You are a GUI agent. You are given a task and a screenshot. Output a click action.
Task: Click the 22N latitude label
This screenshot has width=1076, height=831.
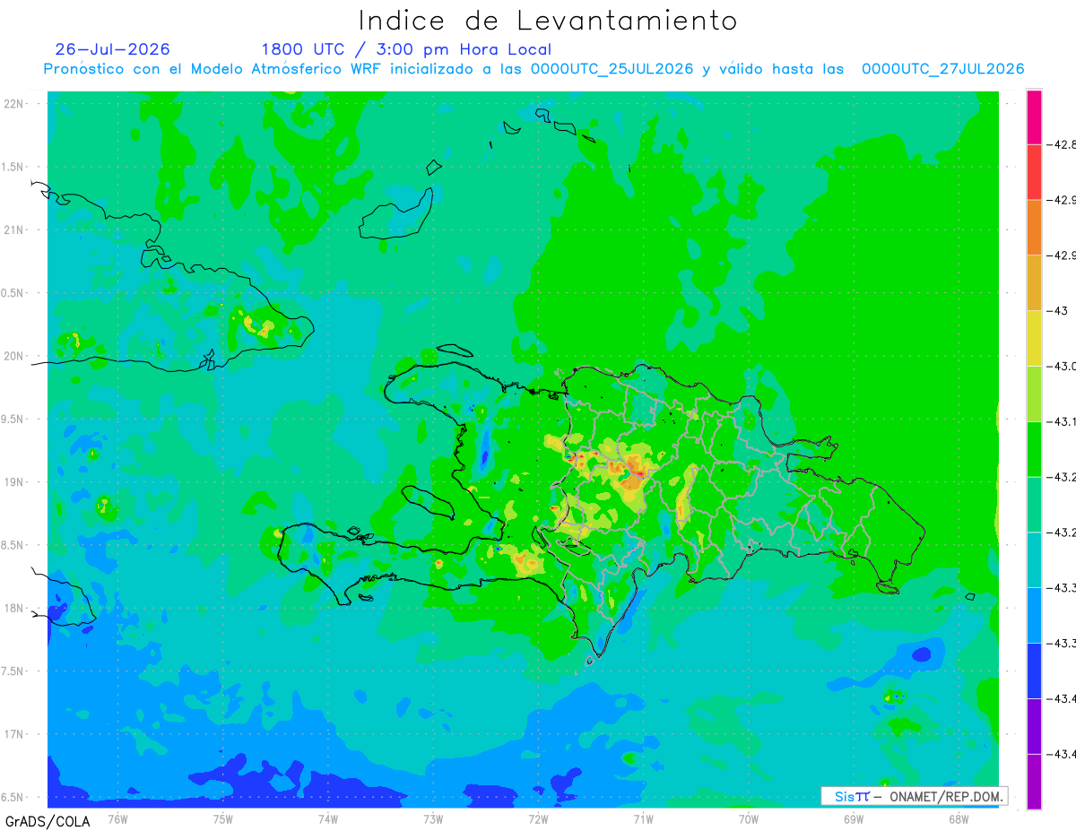point(13,104)
